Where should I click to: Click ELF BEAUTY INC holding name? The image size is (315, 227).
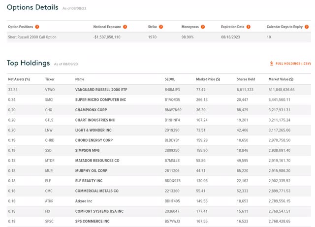pyautogui.click(x=89, y=181)
